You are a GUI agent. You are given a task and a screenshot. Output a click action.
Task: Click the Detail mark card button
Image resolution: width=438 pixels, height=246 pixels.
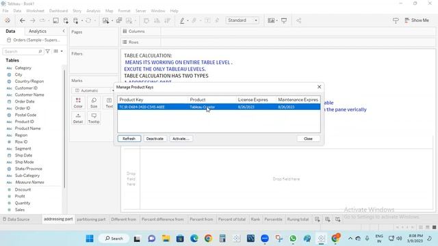pos(78,118)
